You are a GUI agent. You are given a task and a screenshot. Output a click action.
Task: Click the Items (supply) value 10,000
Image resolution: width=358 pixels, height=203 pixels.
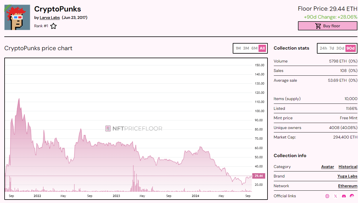[x=351, y=99]
